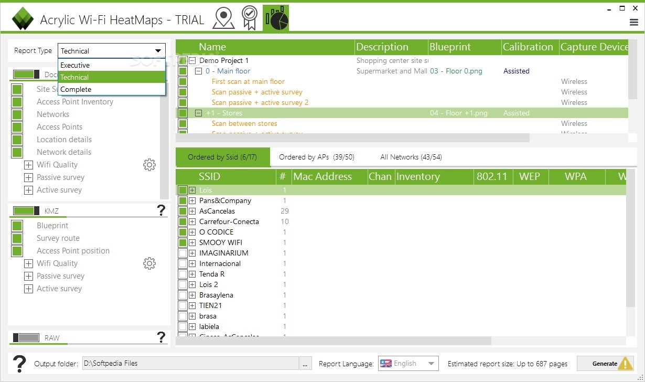Select Technical report type option

(112, 77)
